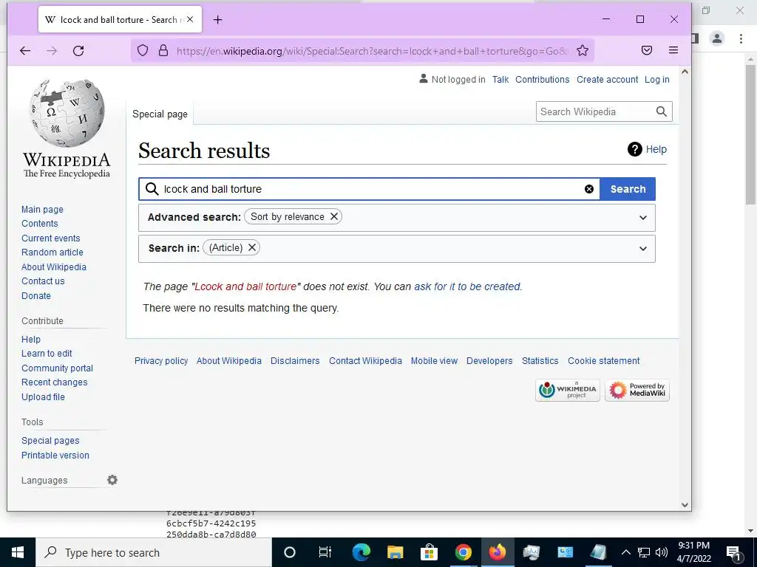Open a new tab with the plus button

click(218, 20)
